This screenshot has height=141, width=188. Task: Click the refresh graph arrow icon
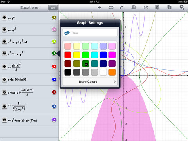pyautogui.click(x=122, y=7)
